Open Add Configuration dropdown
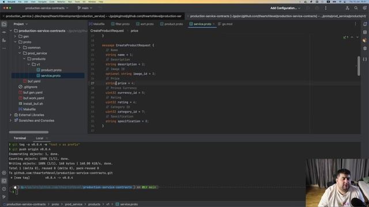Image resolution: width=369 pixels, height=207 pixels. click(x=285, y=8)
